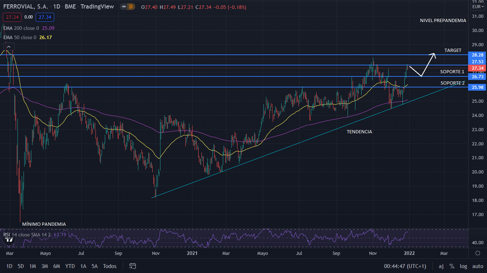487x273 pixels.
Task: Click the TradingView logo icon
Action: pos(10,239)
